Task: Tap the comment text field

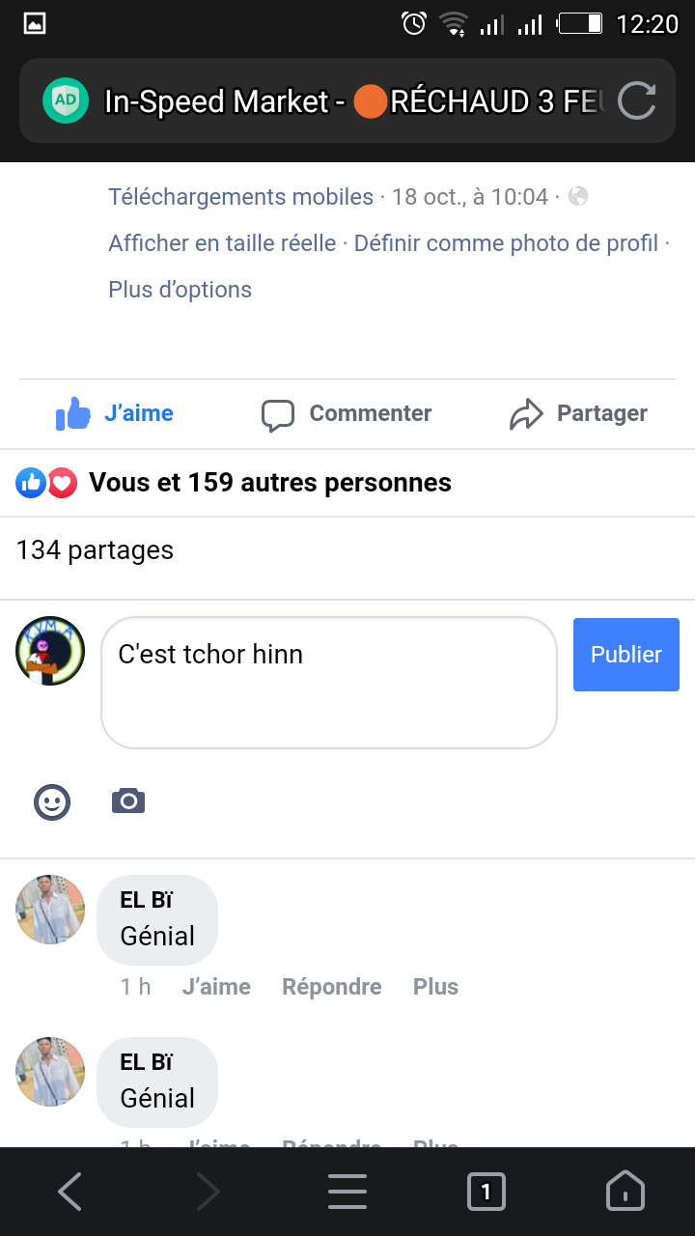Action: tap(328, 683)
